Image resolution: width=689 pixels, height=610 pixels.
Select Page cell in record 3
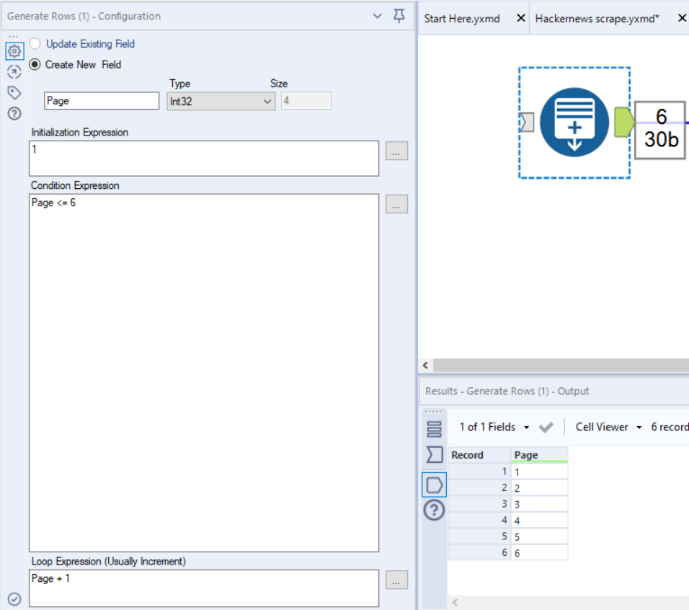(x=539, y=505)
